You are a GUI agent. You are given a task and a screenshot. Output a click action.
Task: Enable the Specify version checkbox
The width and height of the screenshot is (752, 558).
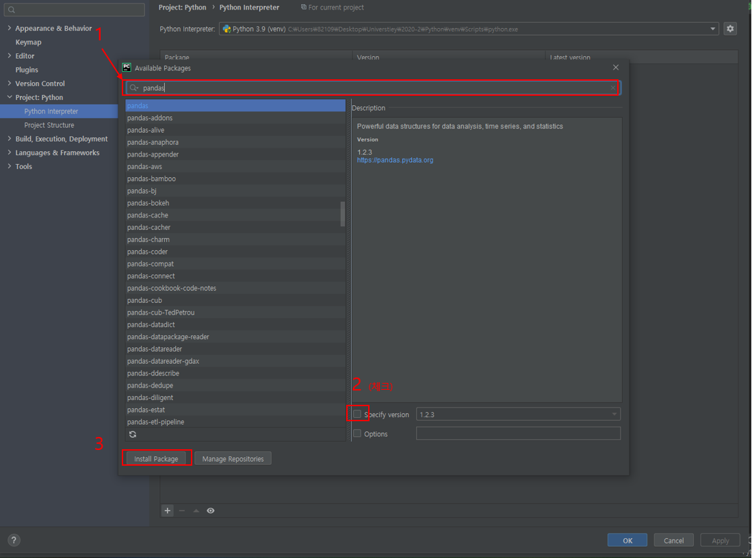click(x=357, y=414)
